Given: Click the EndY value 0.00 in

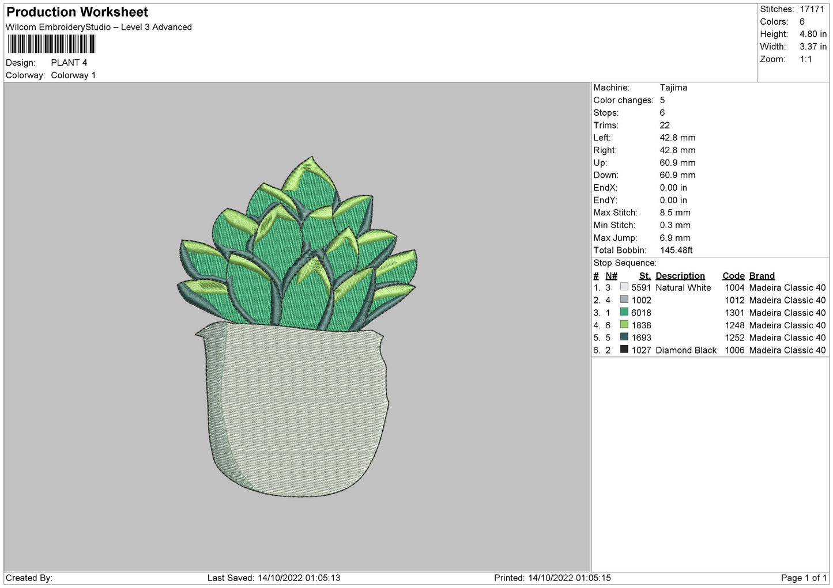Looking at the screenshot, I should pos(673,200).
